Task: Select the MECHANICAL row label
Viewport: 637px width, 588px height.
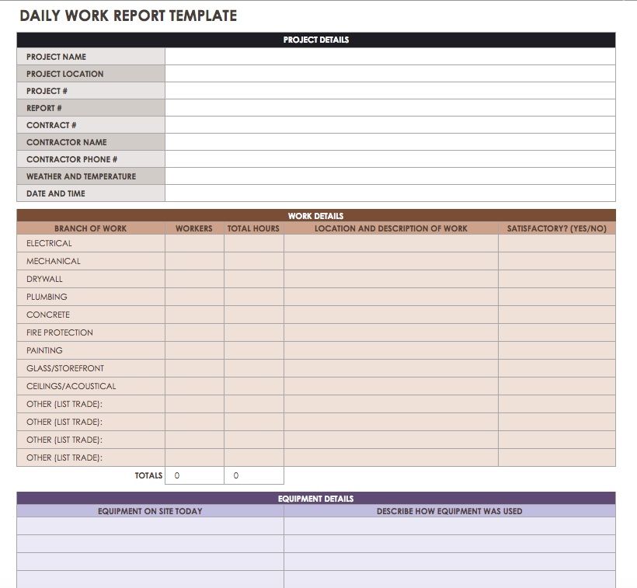Action: coord(54,261)
